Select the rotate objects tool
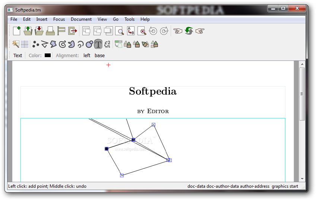316x200 pixels. point(145,44)
